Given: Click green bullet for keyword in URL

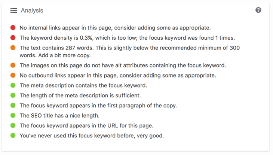Looking at the screenshot, I should pyautogui.click(x=13, y=125).
